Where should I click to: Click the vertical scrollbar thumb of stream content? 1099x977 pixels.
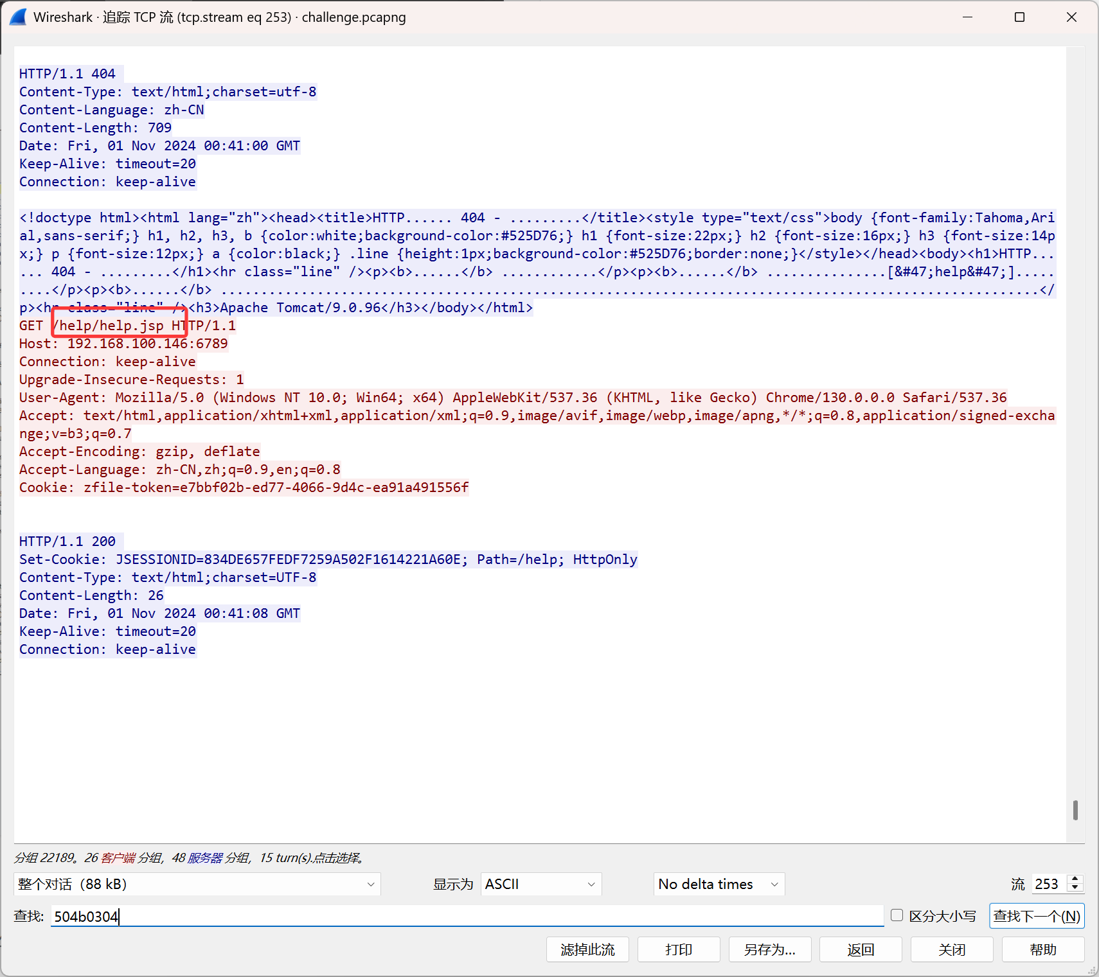tap(1075, 810)
